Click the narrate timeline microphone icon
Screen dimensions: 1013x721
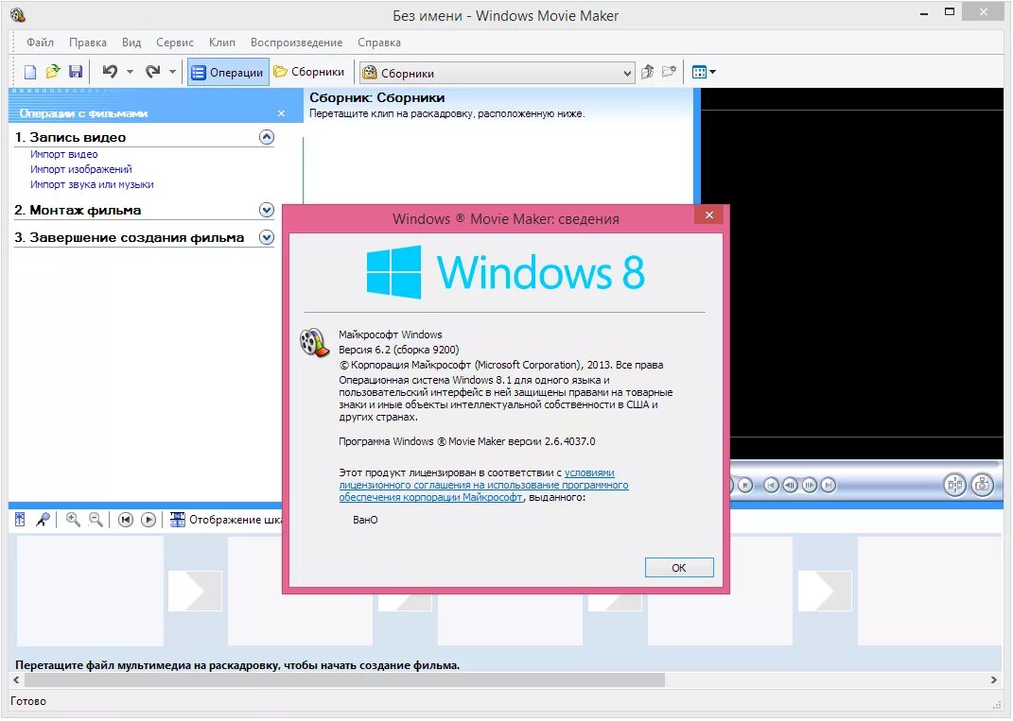(43, 520)
